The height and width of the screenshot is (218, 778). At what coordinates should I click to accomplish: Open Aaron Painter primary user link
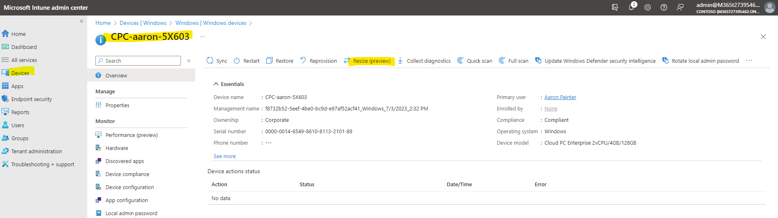click(560, 97)
